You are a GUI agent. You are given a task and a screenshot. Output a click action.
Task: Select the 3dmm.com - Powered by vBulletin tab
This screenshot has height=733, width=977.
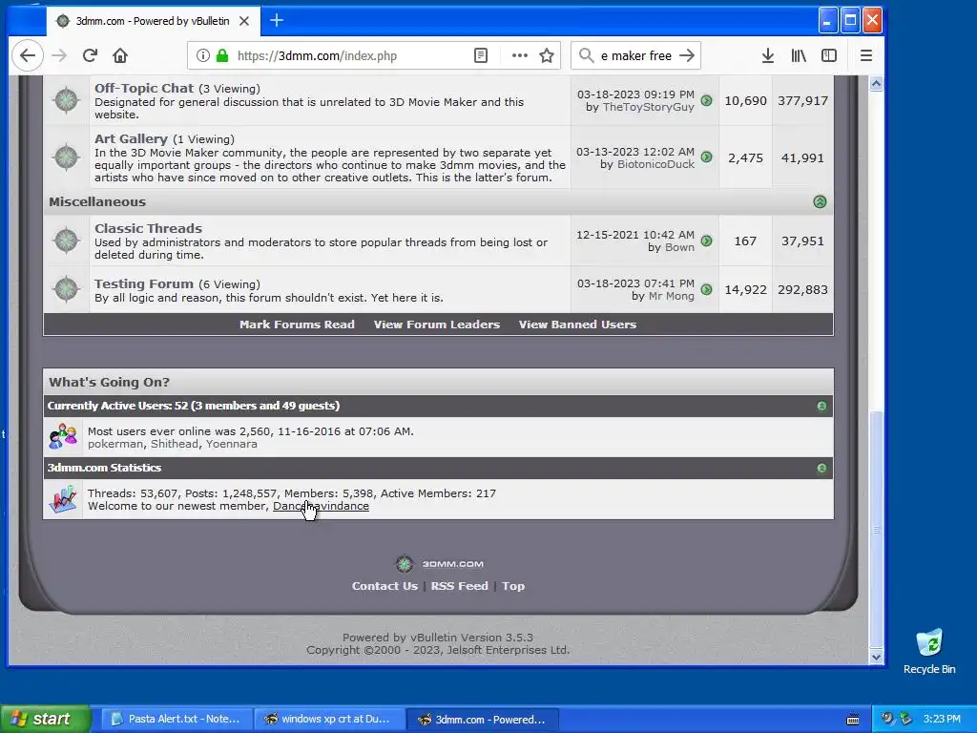click(152, 21)
